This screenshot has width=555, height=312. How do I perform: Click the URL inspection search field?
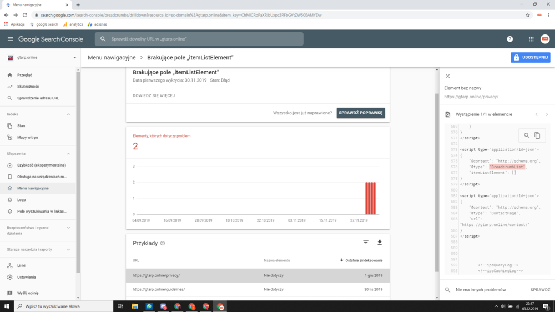coord(200,39)
